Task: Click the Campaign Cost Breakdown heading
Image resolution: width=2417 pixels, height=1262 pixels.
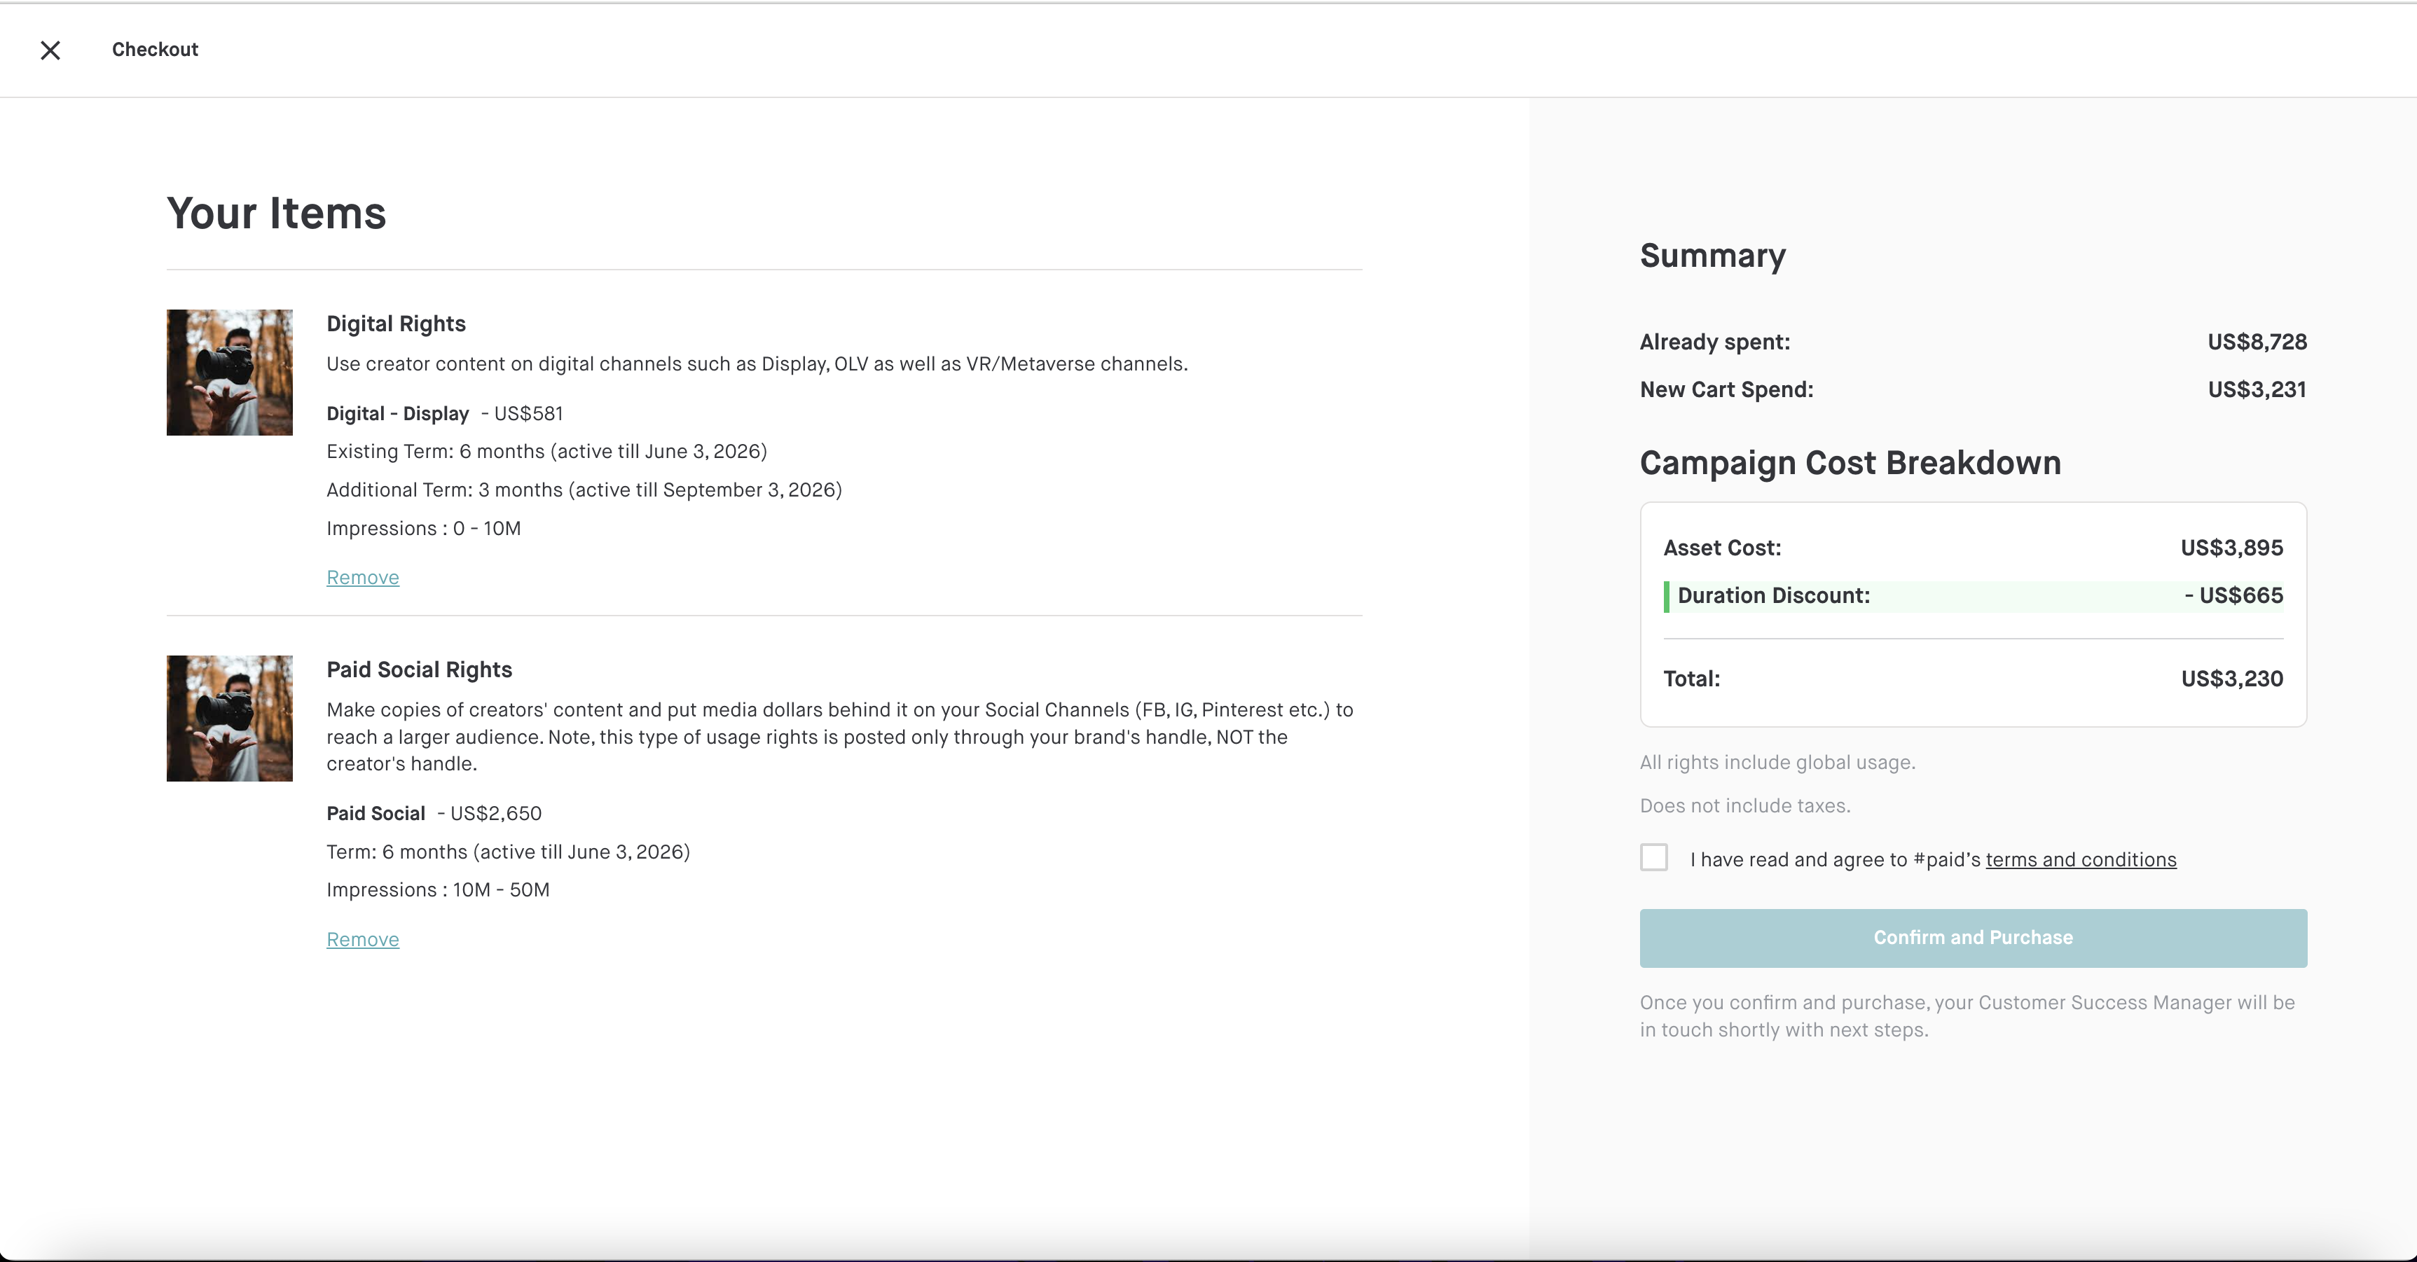Action: coord(1850,464)
